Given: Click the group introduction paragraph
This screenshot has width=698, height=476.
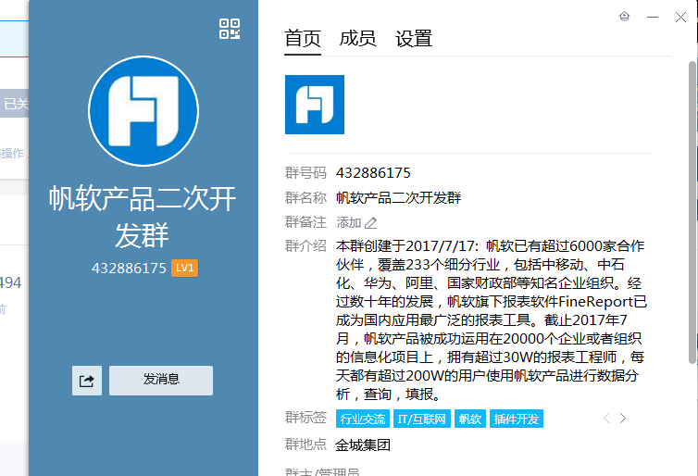Looking at the screenshot, I should pyautogui.click(x=491, y=320).
